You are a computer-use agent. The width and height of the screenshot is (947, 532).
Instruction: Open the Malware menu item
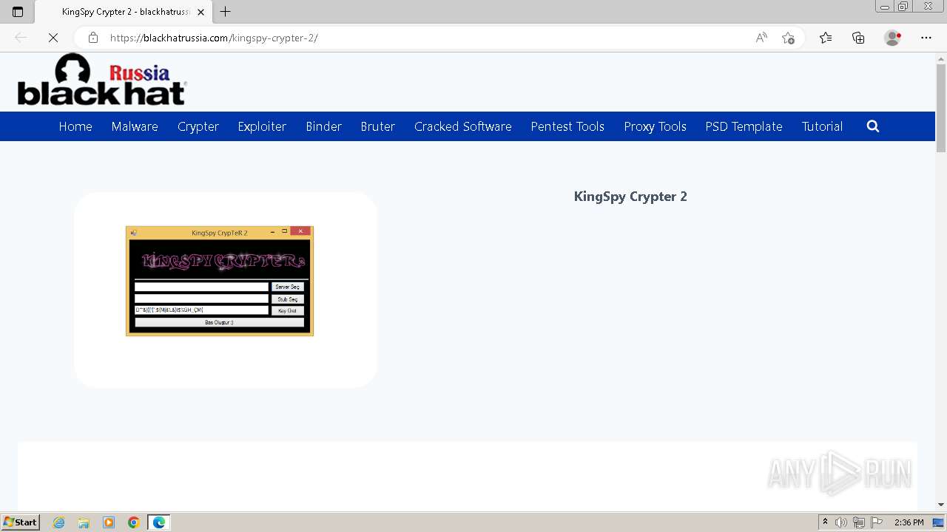click(135, 126)
